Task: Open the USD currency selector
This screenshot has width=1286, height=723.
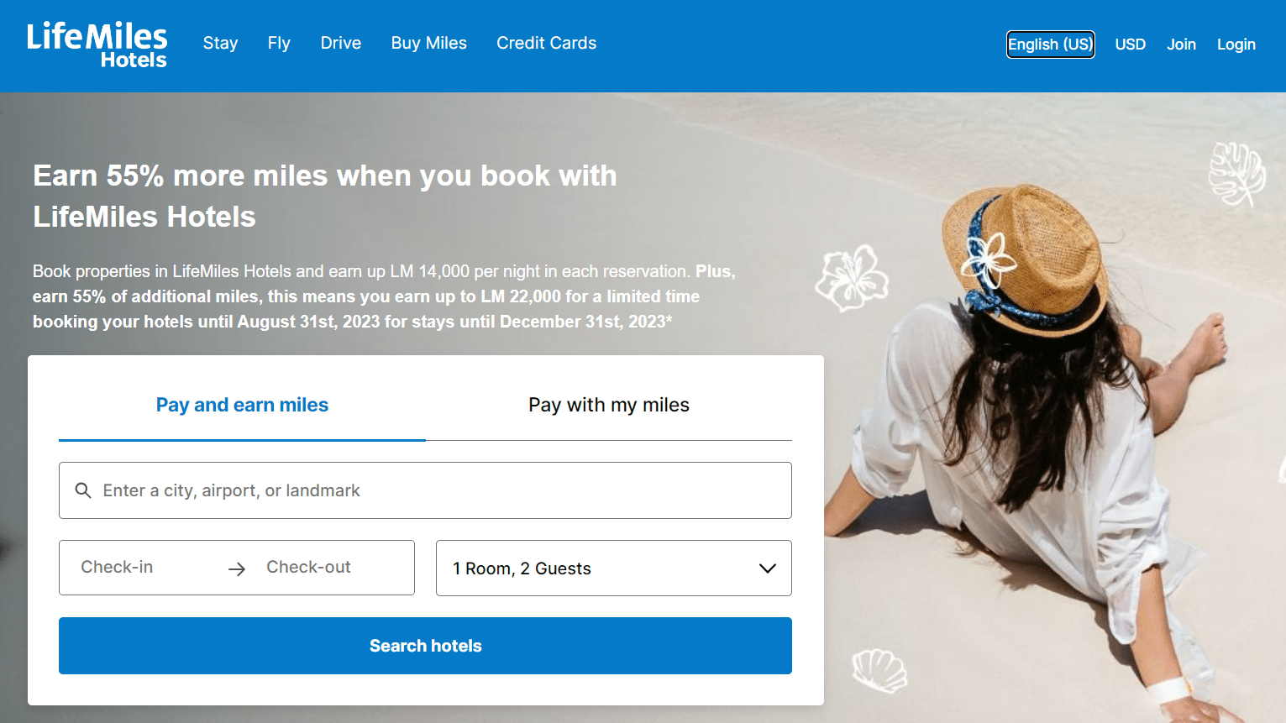Action: coord(1130,45)
